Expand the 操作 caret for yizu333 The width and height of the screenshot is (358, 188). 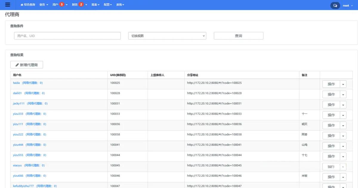click(x=343, y=115)
